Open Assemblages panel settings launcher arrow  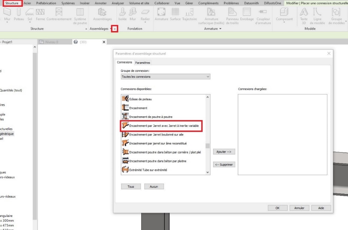(x=115, y=28)
